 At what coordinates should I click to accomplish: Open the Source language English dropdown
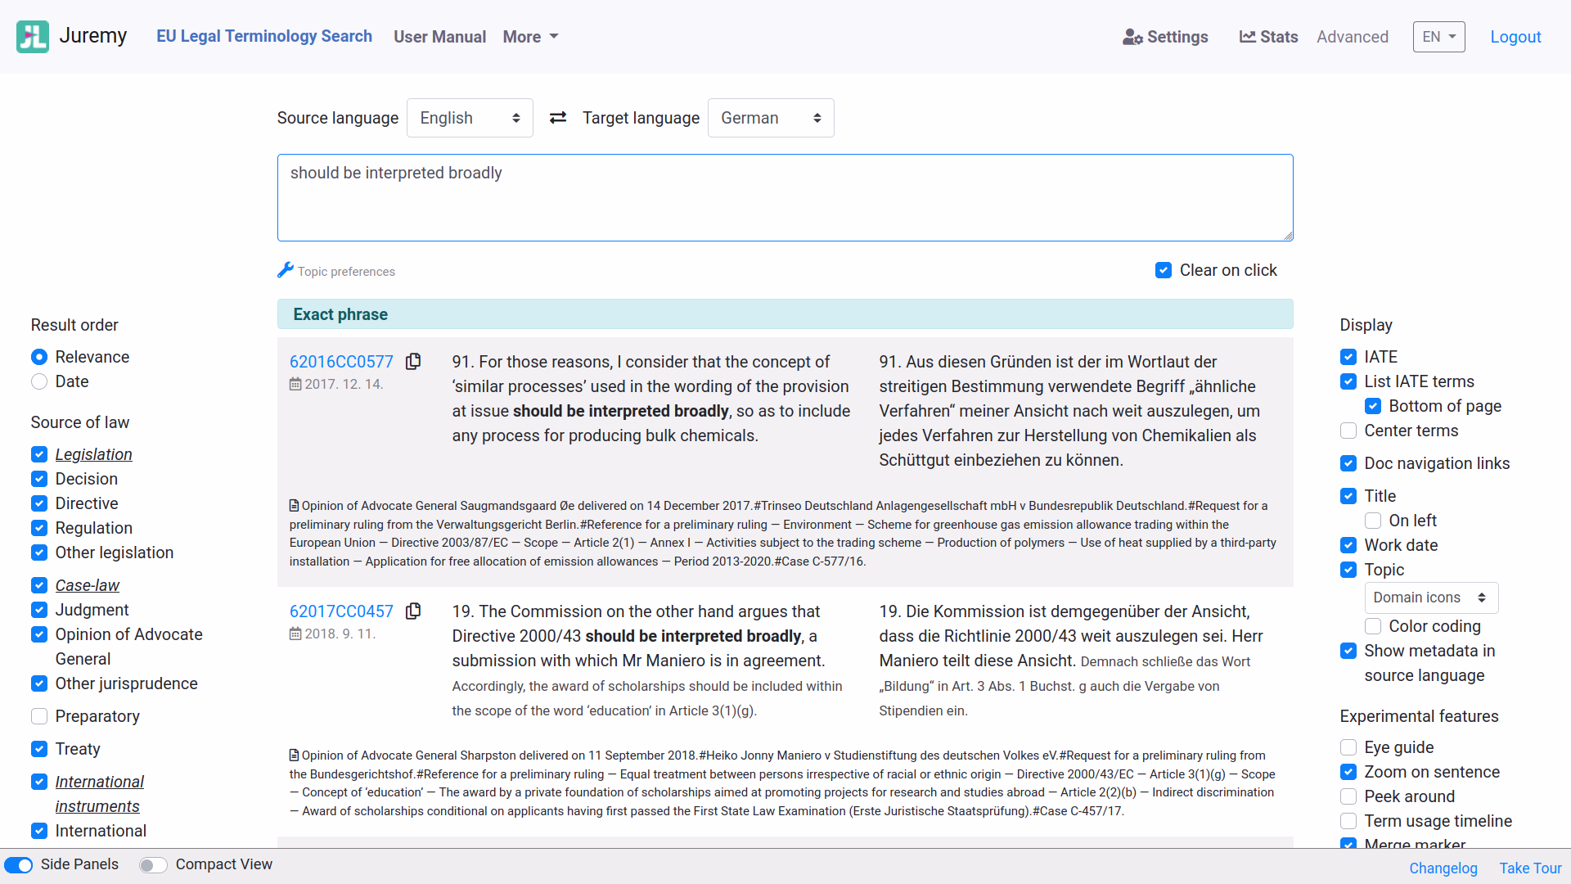(x=470, y=118)
